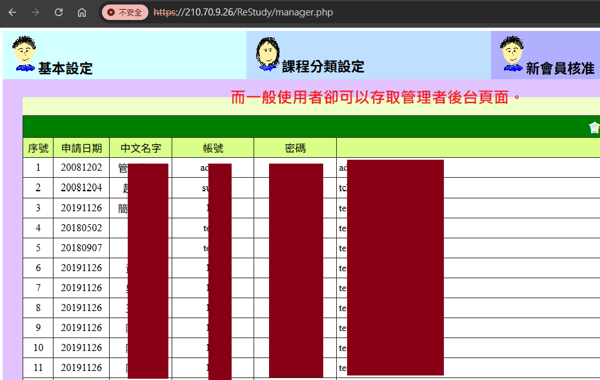Reload the page with the refresh icon

coord(59,12)
